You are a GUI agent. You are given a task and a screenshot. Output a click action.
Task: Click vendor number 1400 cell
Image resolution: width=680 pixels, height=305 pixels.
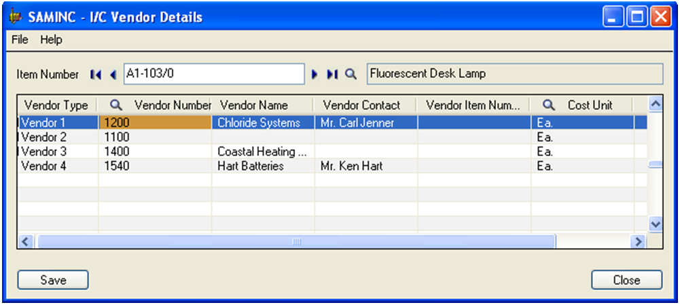[x=156, y=152]
